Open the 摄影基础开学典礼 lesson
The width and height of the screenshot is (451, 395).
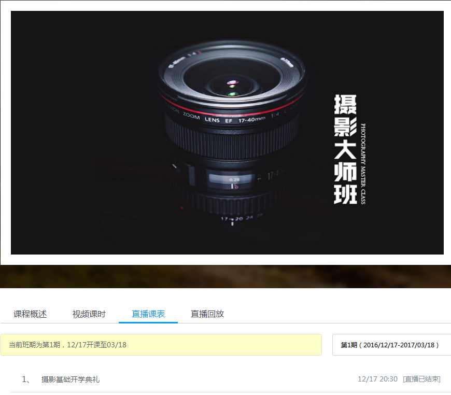tap(71, 379)
